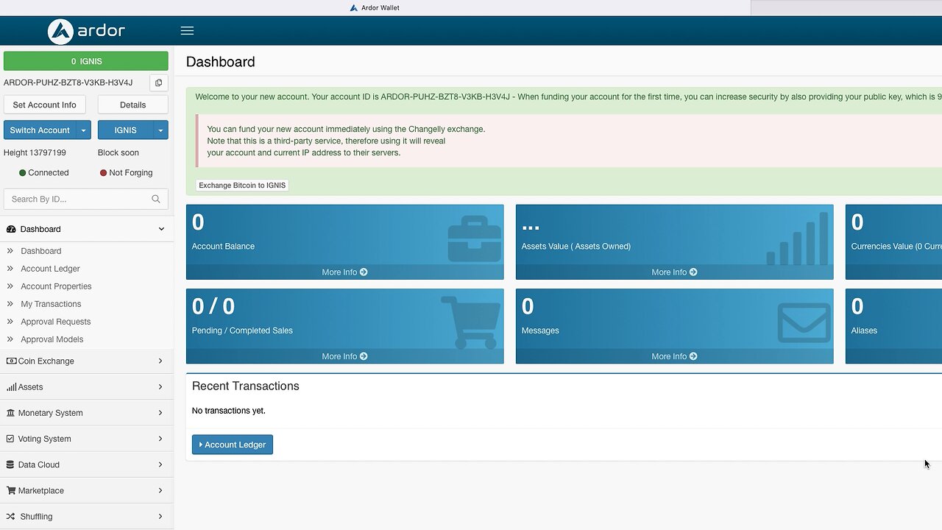Click the Marketplace cart icon in sidebar

11,490
